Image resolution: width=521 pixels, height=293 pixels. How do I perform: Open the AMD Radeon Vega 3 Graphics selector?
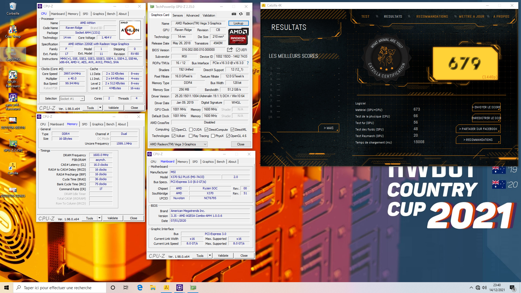(x=178, y=144)
